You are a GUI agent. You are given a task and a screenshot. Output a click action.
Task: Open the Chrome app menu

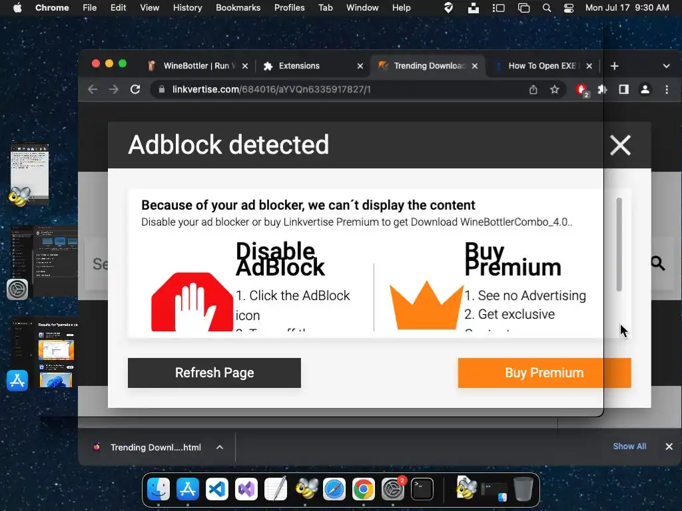(52, 7)
